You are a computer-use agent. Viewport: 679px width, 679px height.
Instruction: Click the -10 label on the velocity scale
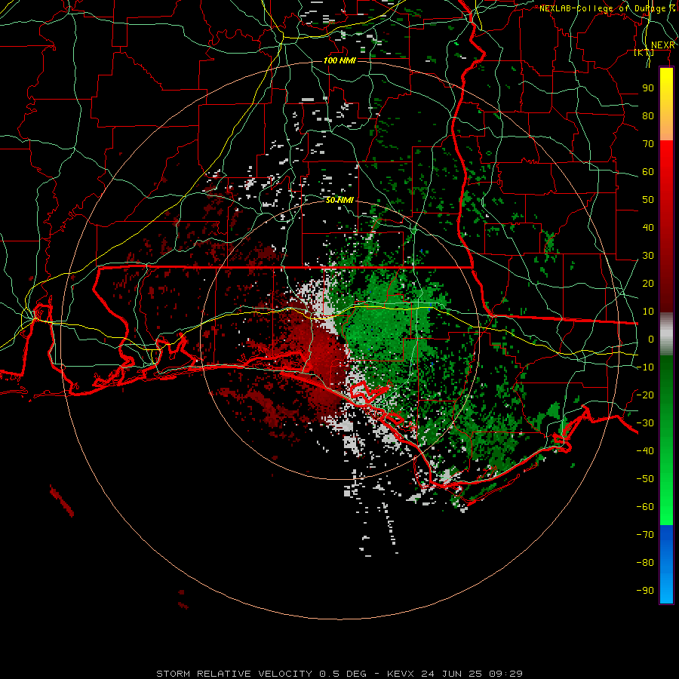[x=645, y=367]
